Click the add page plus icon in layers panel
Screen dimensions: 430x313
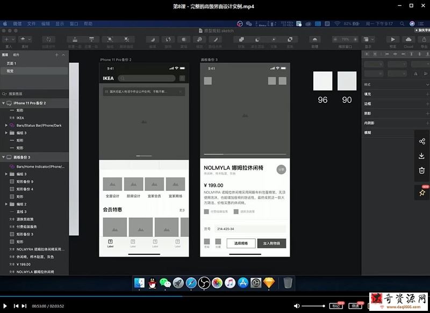[x=56, y=55]
